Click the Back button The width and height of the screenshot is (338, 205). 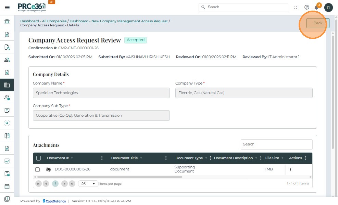point(318,23)
